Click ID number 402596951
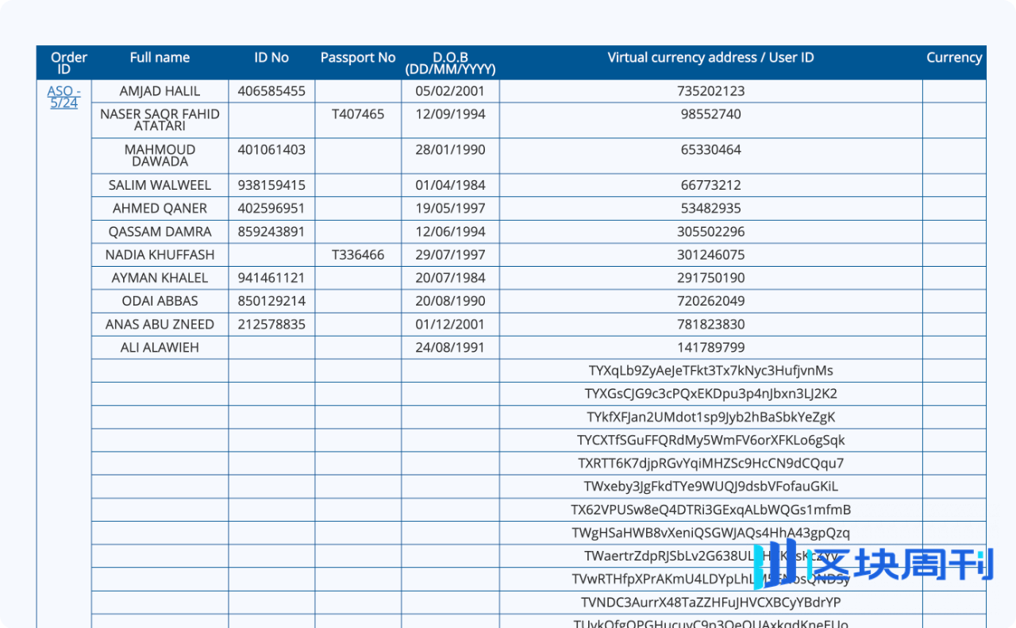Image resolution: width=1016 pixels, height=628 pixels. [x=271, y=208]
